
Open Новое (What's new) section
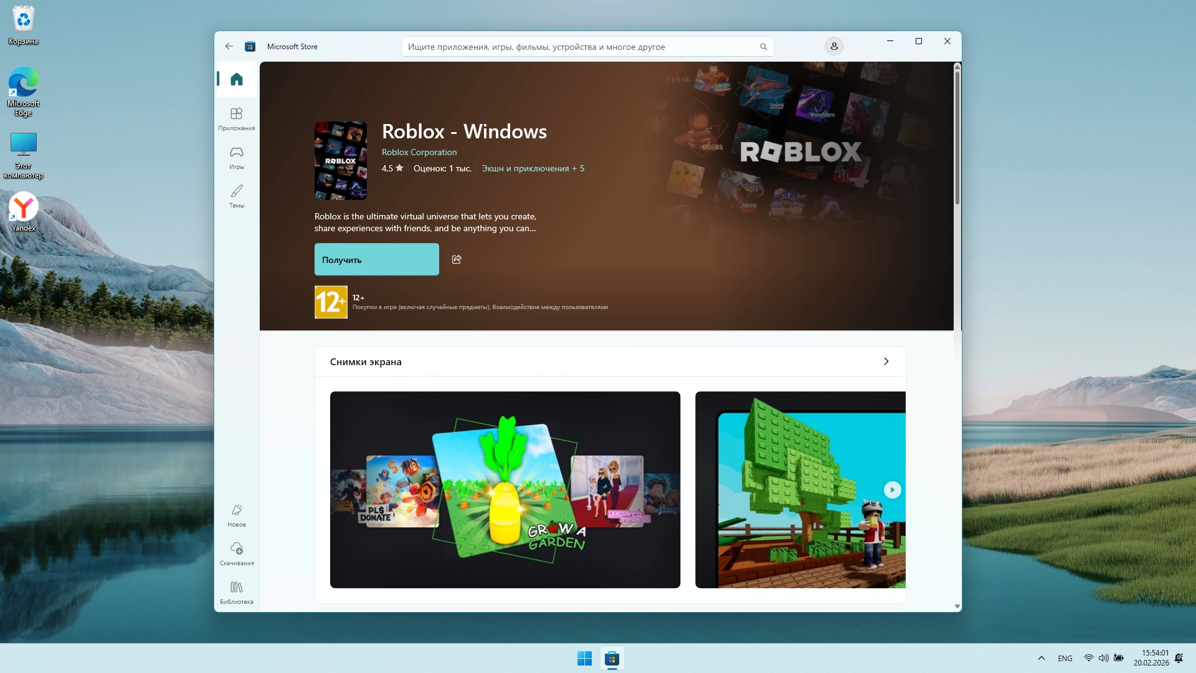click(x=237, y=515)
